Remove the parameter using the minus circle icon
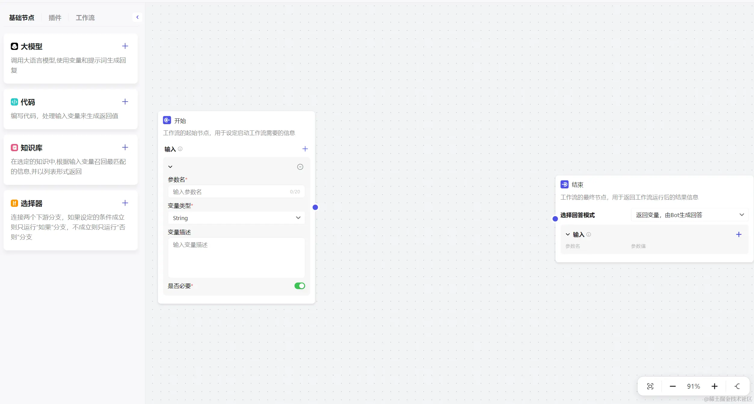 coord(300,167)
